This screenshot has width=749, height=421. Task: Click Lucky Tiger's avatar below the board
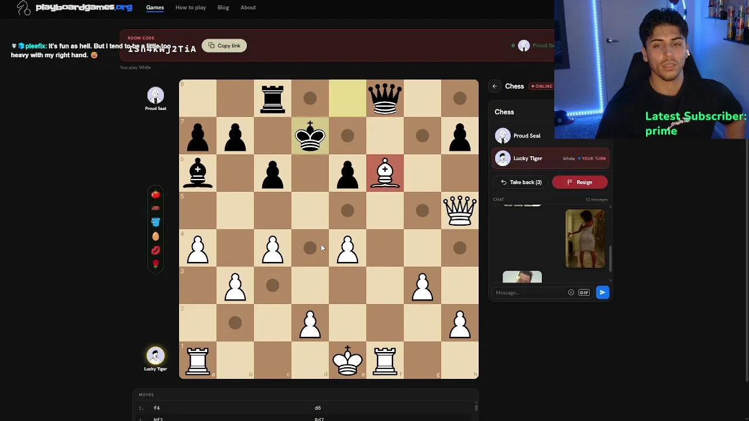[x=156, y=356]
